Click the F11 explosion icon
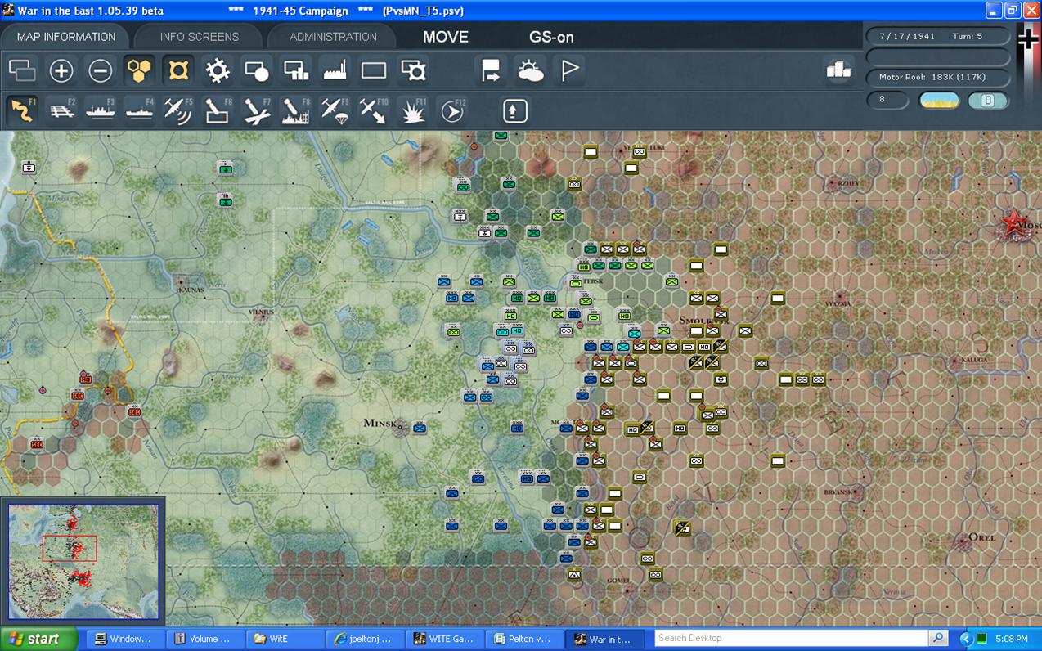The height and width of the screenshot is (651, 1042). (413, 110)
